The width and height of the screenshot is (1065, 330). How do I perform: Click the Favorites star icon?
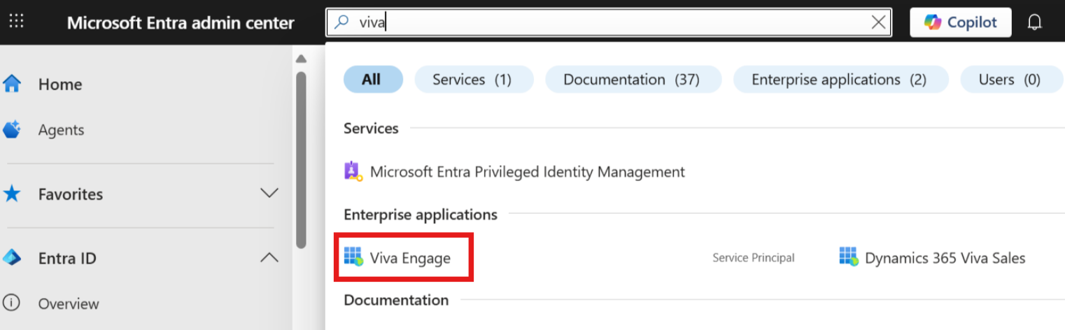(12, 194)
